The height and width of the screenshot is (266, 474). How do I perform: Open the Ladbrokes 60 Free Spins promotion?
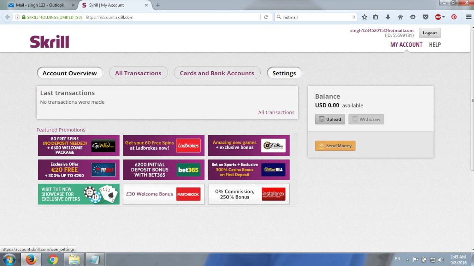(164, 146)
